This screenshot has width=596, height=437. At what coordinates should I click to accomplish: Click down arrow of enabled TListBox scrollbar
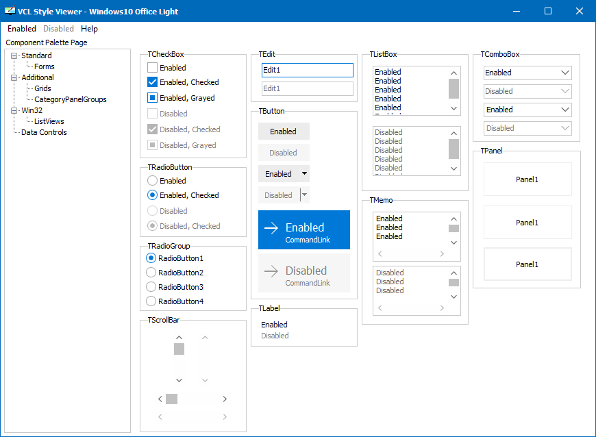(x=454, y=108)
